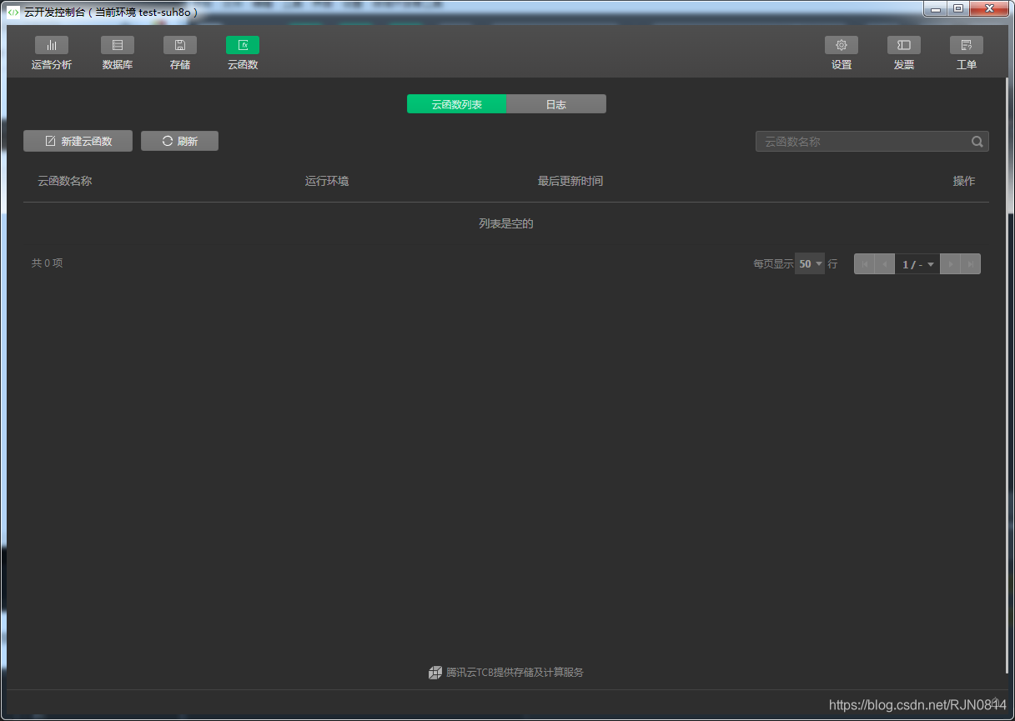The image size is (1015, 721).
Task: Open the 数据库 database section
Action: [118, 53]
